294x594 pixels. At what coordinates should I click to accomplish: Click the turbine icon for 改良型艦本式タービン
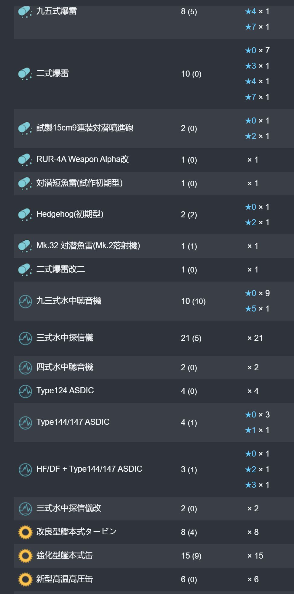[25, 532]
